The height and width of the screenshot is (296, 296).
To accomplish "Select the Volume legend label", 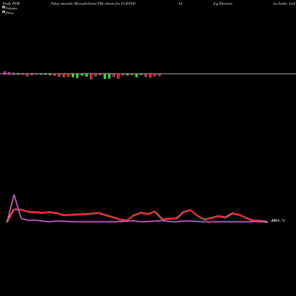I will (11, 8).
